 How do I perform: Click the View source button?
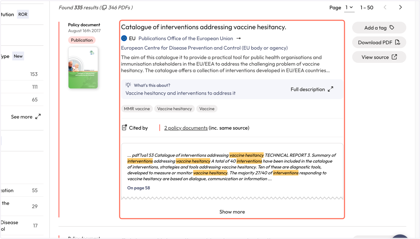(x=379, y=57)
